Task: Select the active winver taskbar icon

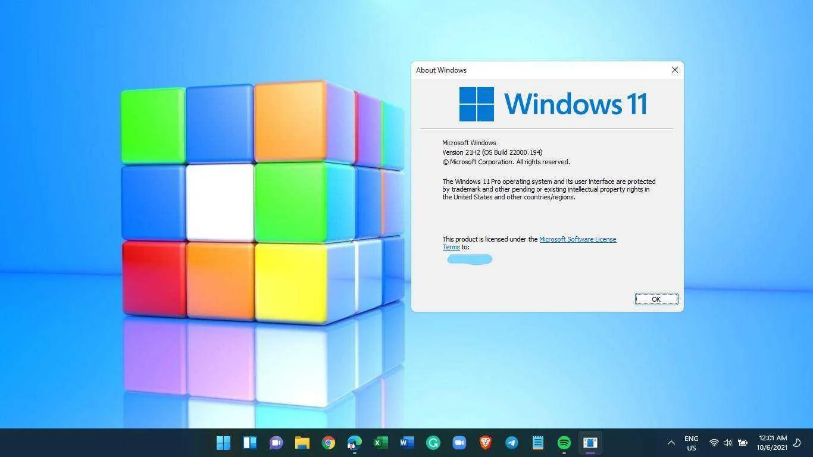Action: coord(590,443)
